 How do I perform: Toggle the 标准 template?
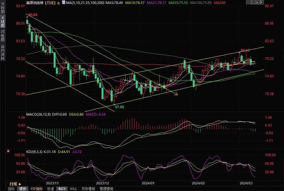50,189
